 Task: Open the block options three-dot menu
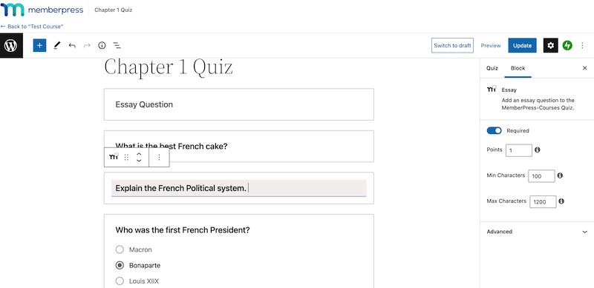159,157
